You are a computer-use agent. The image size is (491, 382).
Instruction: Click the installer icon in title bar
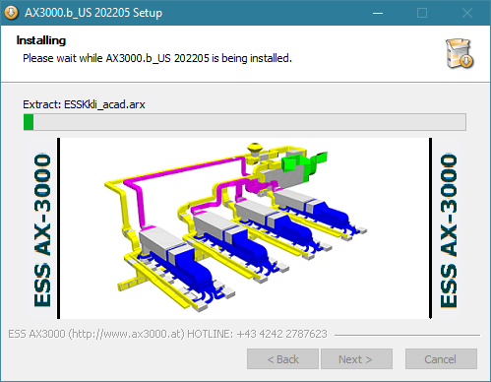coord(11,13)
